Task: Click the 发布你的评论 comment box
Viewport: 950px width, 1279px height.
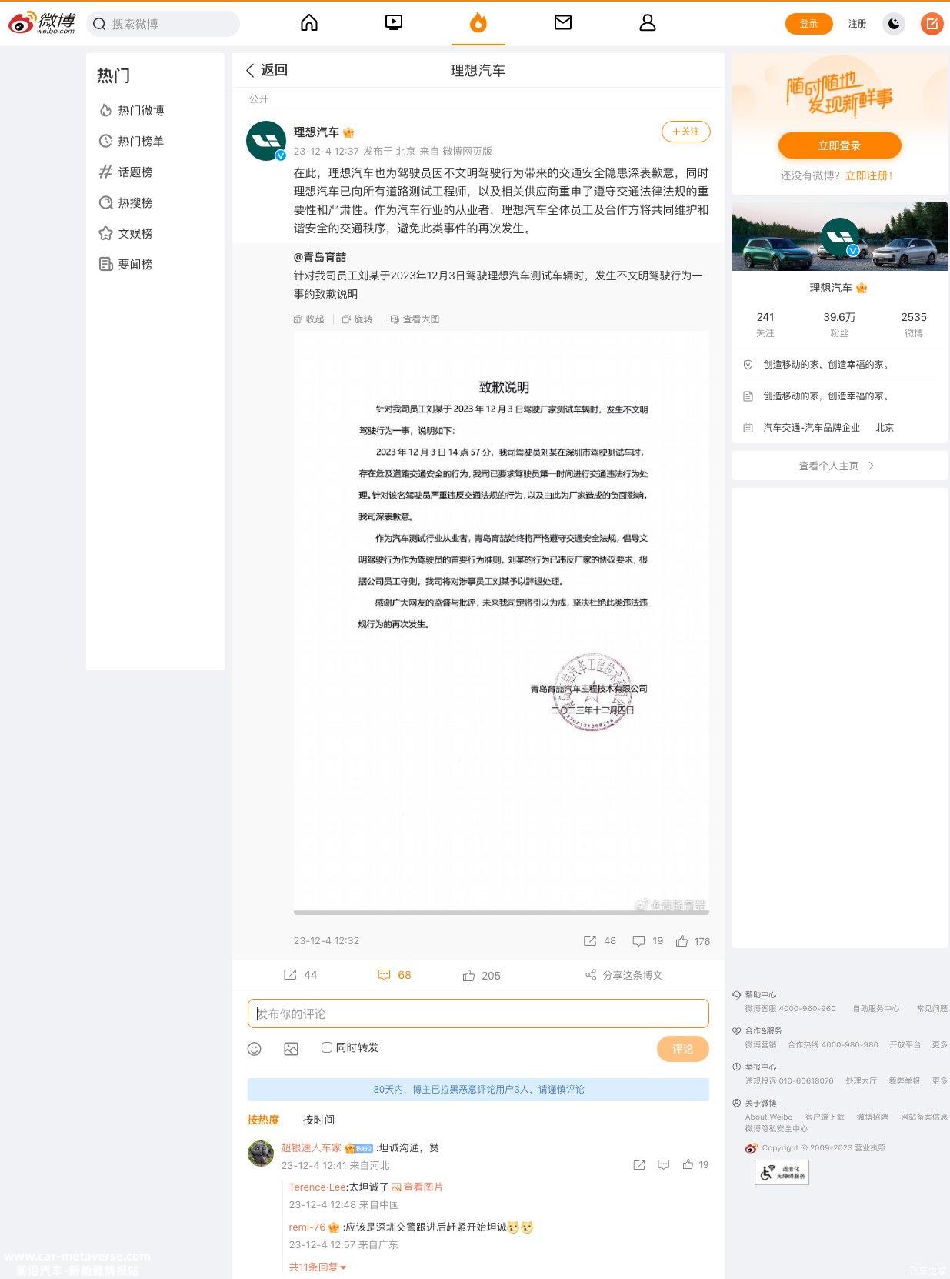Action: tap(478, 1014)
